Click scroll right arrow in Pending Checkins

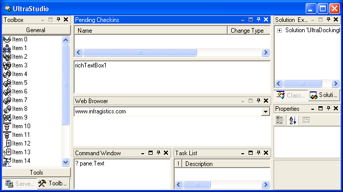265,52
